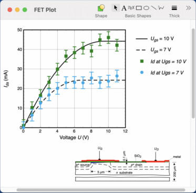Select legend entry 'Ugs = 10 V' solid line
The height and width of the screenshot is (193, 196).
[x=155, y=39]
